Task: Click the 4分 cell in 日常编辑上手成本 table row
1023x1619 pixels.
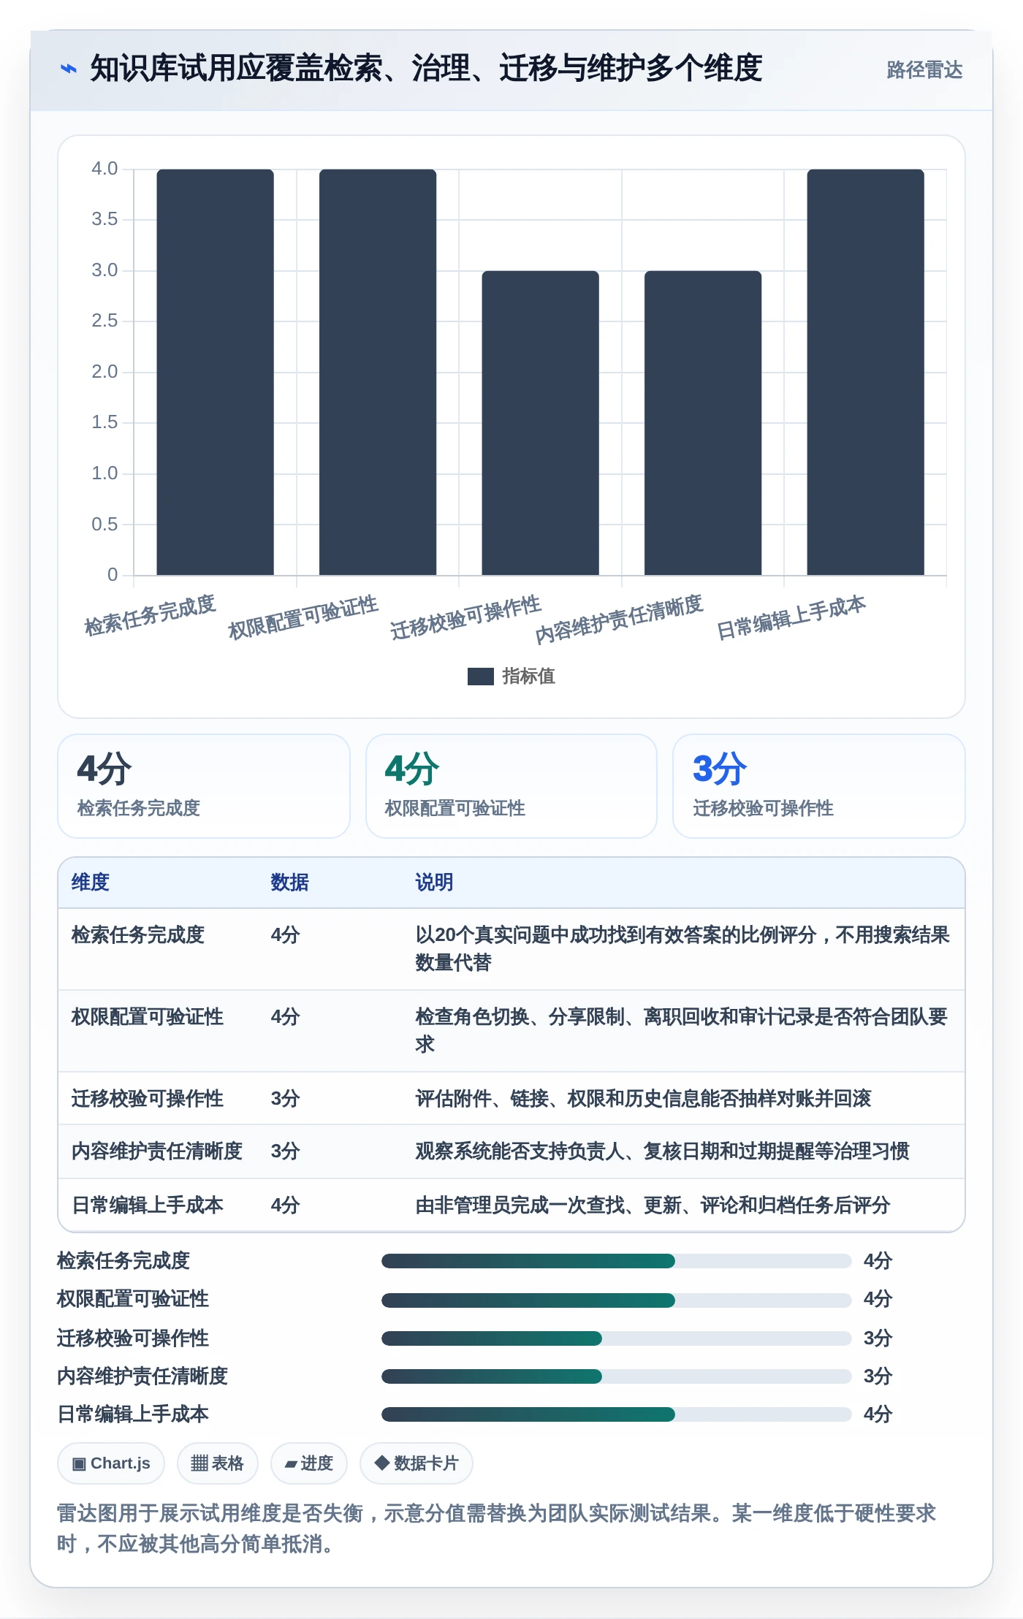Action: click(x=285, y=1205)
